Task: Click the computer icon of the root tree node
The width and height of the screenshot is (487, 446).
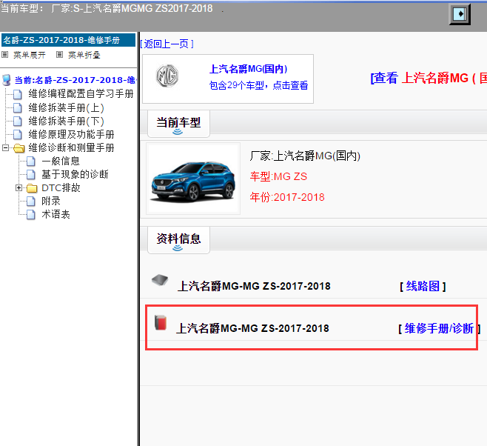Action: [x=7, y=80]
